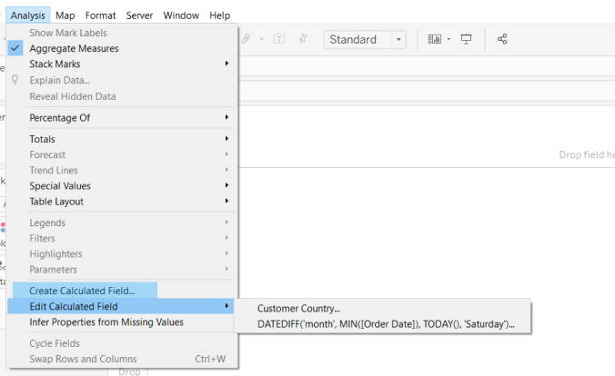Open the Analysis menu
615x376 pixels.
(28, 15)
